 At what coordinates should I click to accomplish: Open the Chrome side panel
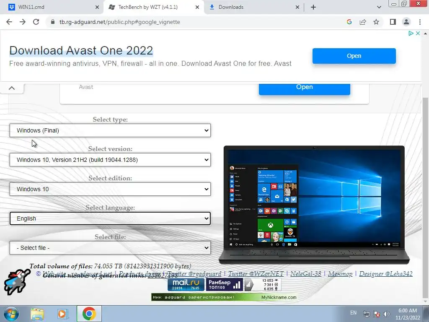[x=393, y=22]
